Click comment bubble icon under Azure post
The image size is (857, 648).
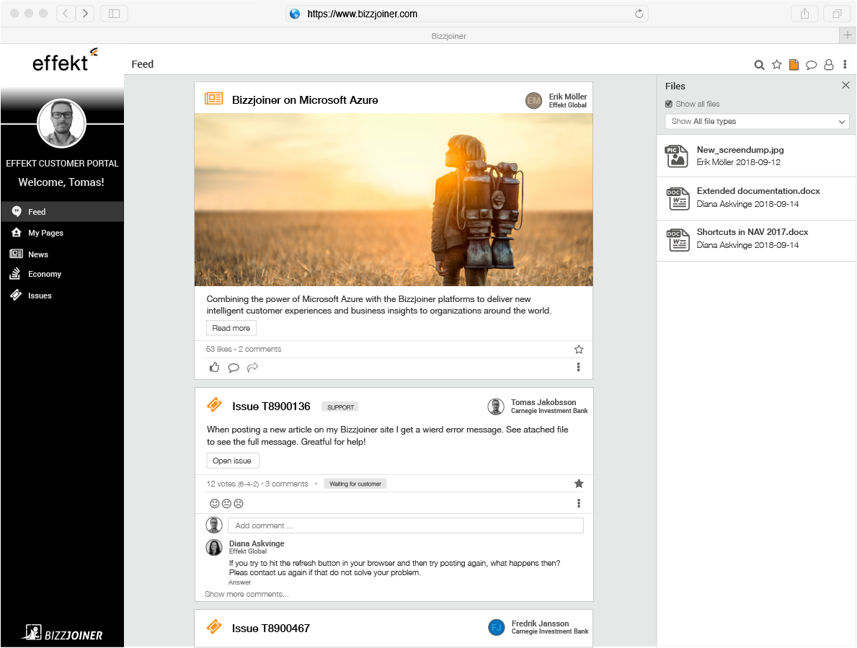pos(234,368)
